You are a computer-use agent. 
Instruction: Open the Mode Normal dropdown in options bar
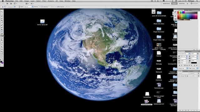click(29, 7)
